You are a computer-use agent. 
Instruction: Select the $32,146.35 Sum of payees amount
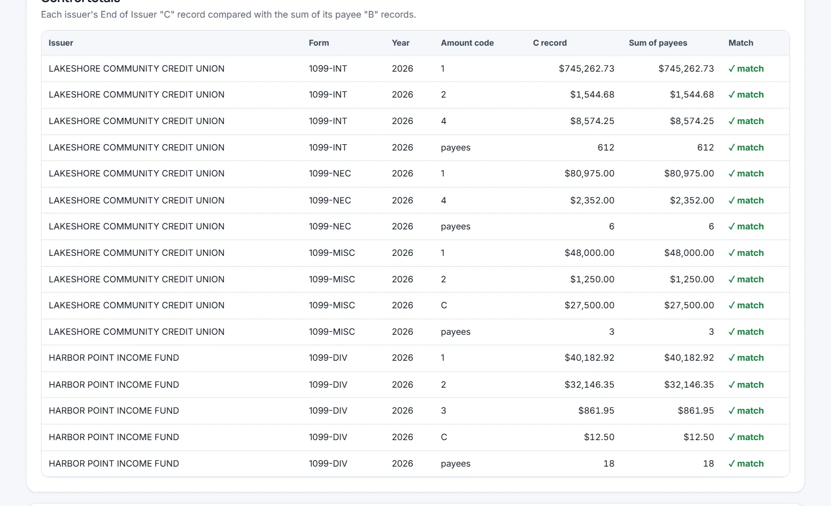click(689, 385)
